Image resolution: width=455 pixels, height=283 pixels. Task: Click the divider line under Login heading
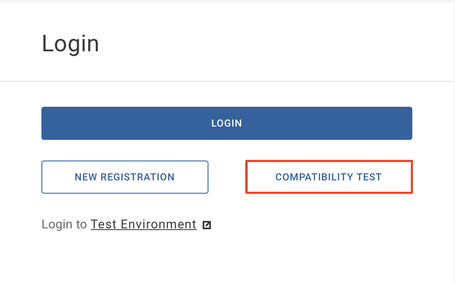point(227,82)
